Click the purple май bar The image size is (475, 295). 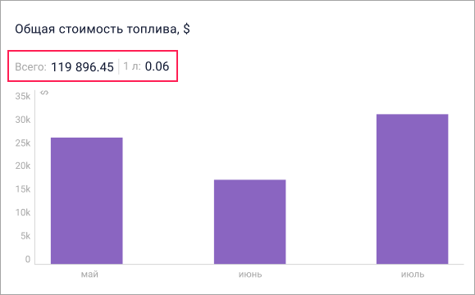pos(87,201)
